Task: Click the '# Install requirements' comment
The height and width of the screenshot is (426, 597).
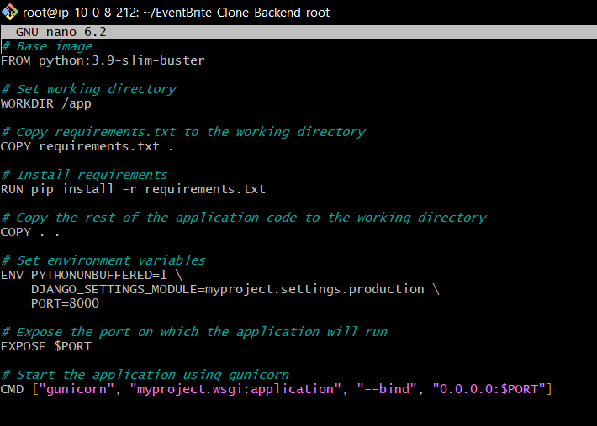Action: coord(84,175)
